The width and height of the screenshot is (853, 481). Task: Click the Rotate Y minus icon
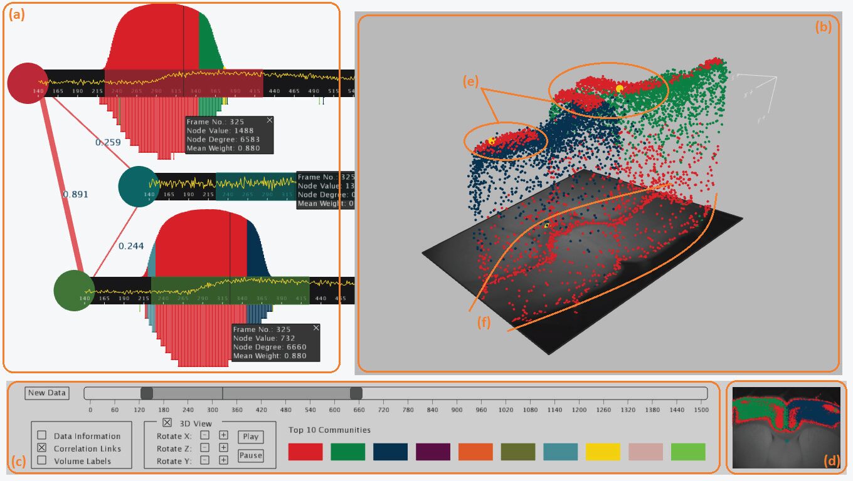[x=205, y=460]
